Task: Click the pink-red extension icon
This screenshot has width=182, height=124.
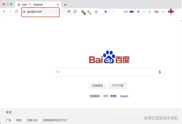Action: click(156, 11)
